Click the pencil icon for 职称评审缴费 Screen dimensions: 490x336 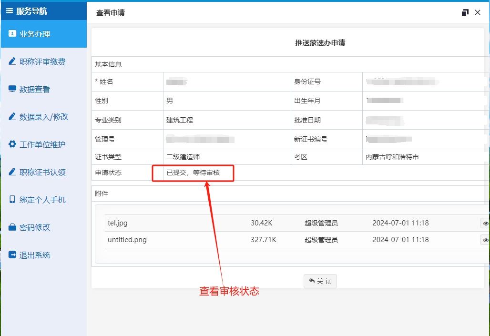12,61
